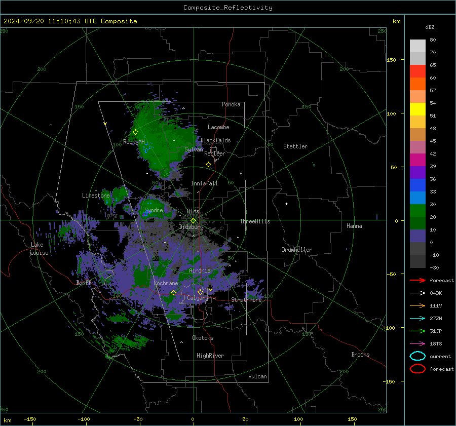The width and height of the screenshot is (456, 426).
Task: Click yellow diamond marker below Cochrane
Action: pos(173,292)
